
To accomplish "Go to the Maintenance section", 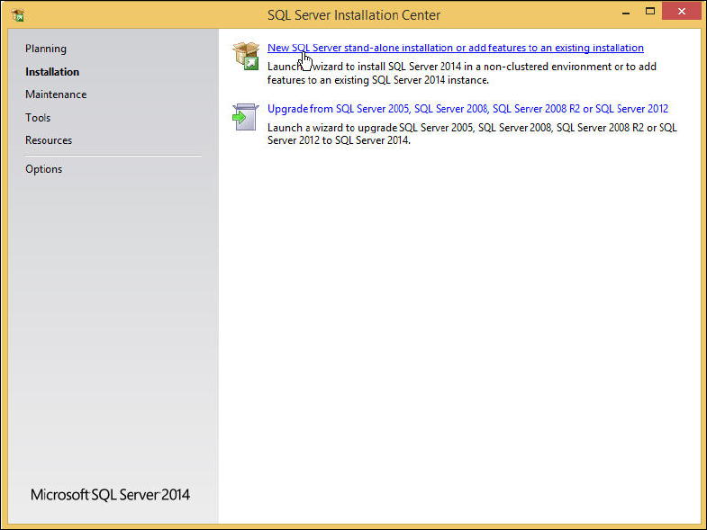I will pyautogui.click(x=56, y=94).
